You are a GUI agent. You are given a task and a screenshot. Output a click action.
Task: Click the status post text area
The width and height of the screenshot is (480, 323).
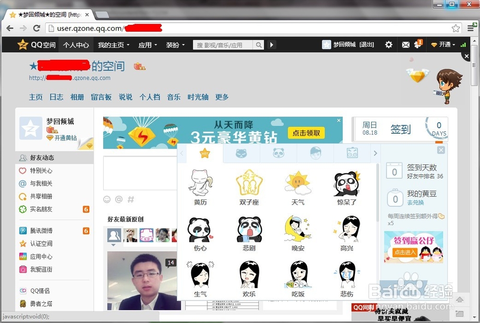140,173
